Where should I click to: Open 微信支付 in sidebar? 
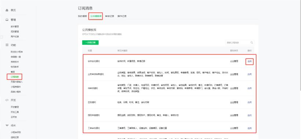tap(15, 62)
